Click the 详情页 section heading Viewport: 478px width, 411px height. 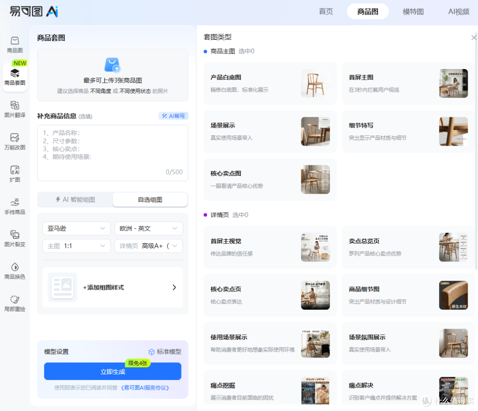tap(220, 215)
